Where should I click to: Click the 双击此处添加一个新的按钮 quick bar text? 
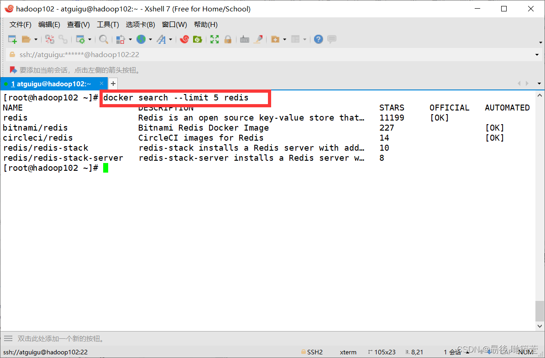point(61,338)
